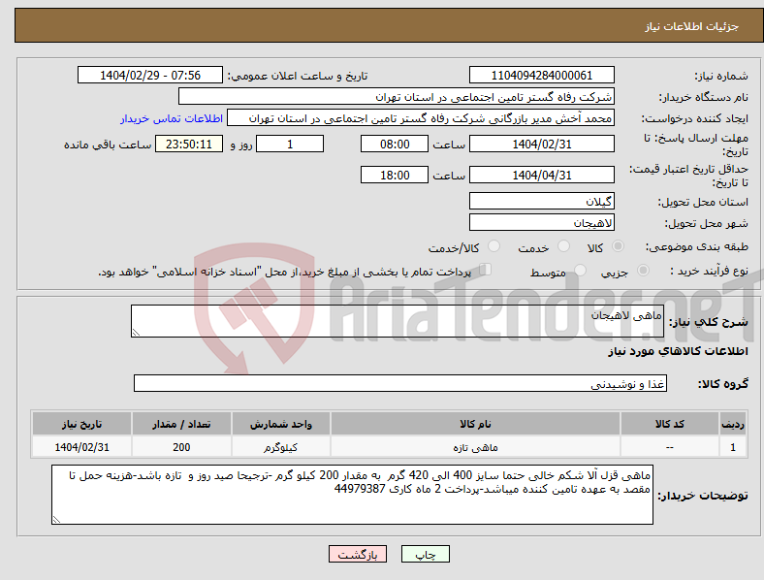The height and width of the screenshot is (580, 764).
Task: Click the تعداد / مقدار column header
Action: pos(181,424)
